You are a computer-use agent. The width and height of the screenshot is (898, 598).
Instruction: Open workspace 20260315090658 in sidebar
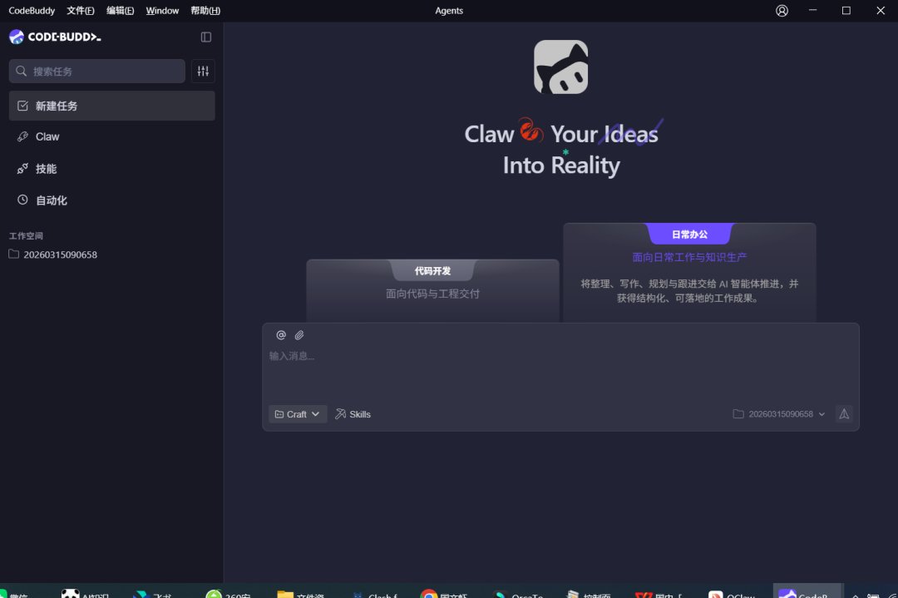click(60, 255)
